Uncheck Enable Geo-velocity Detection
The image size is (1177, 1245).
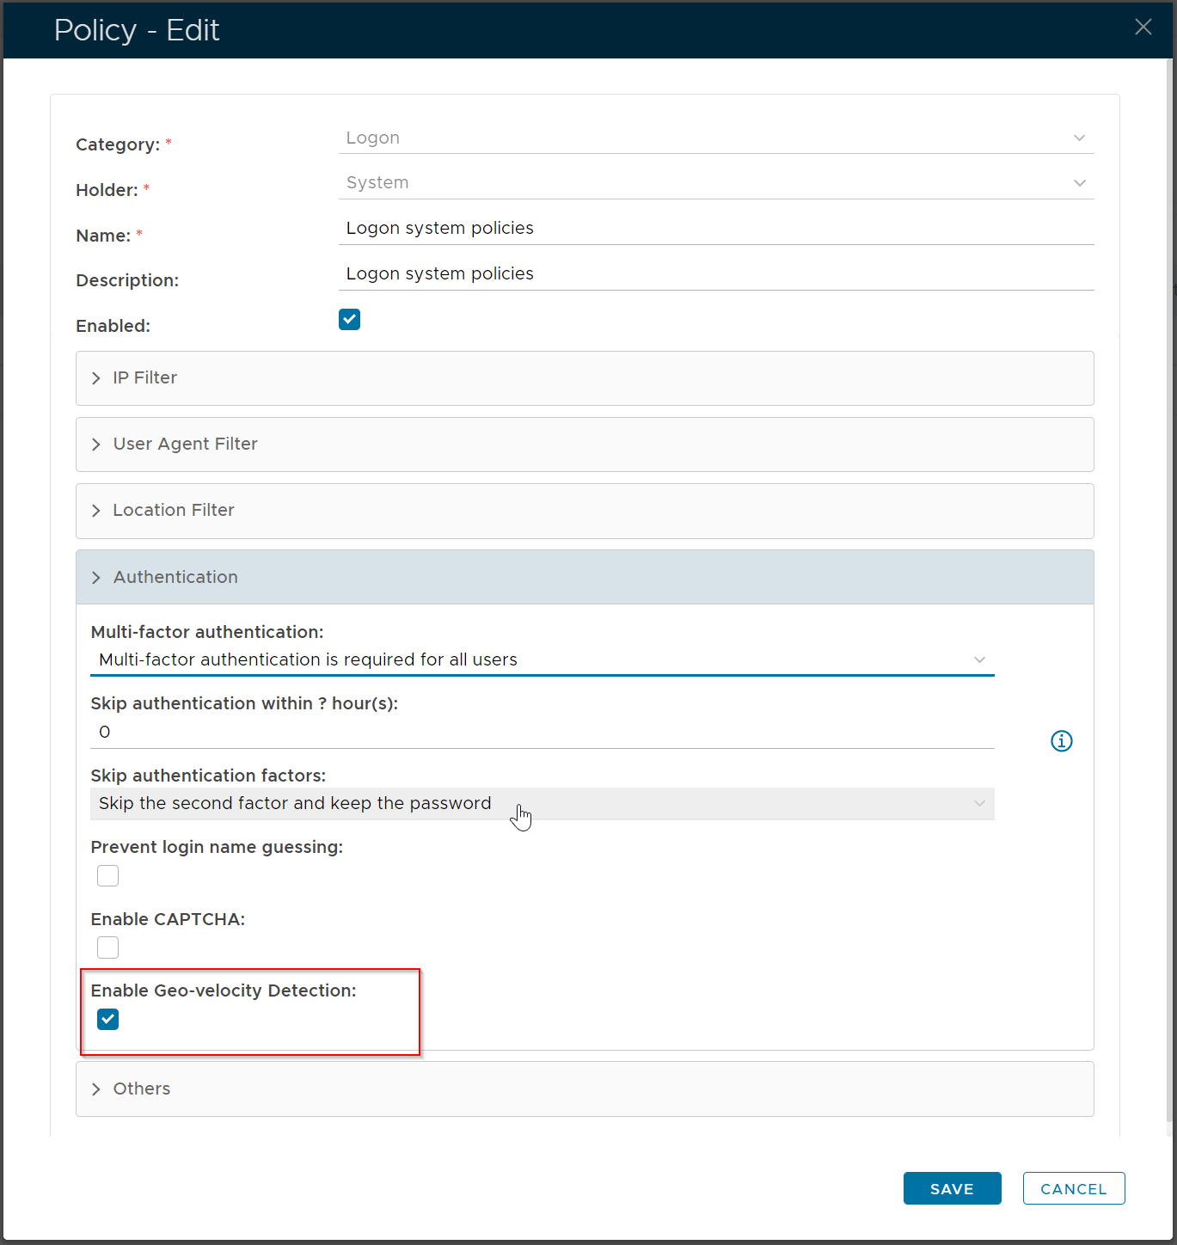click(108, 1020)
